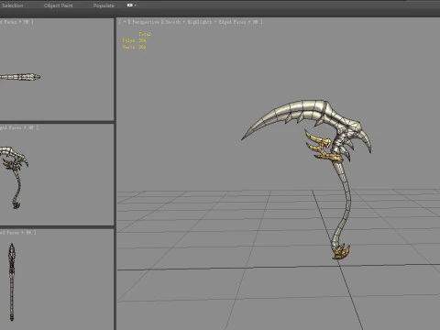Open the Perspective viewport label menu
This screenshot has height=330, width=440.
point(146,22)
